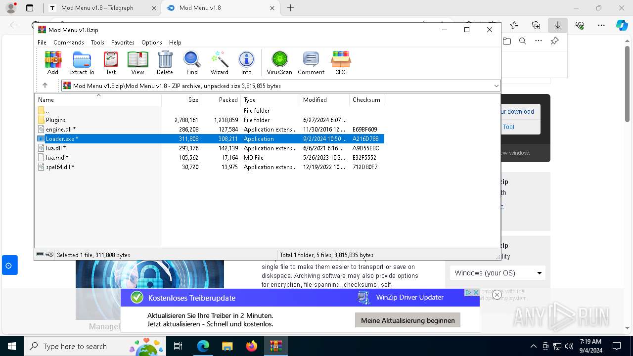Viewport: 633px width, 356px height.
Task: Click the Delete trash icon
Action: (165, 63)
